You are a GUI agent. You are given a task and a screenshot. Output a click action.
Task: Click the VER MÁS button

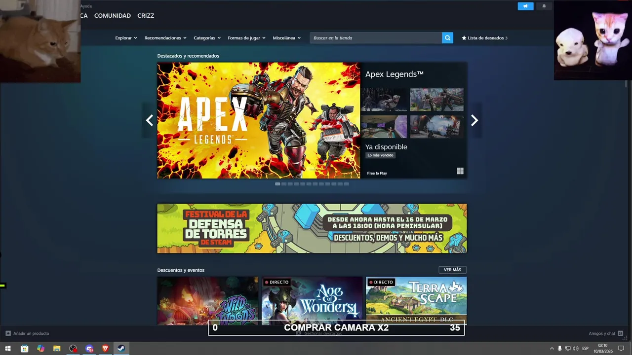coord(452,270)
